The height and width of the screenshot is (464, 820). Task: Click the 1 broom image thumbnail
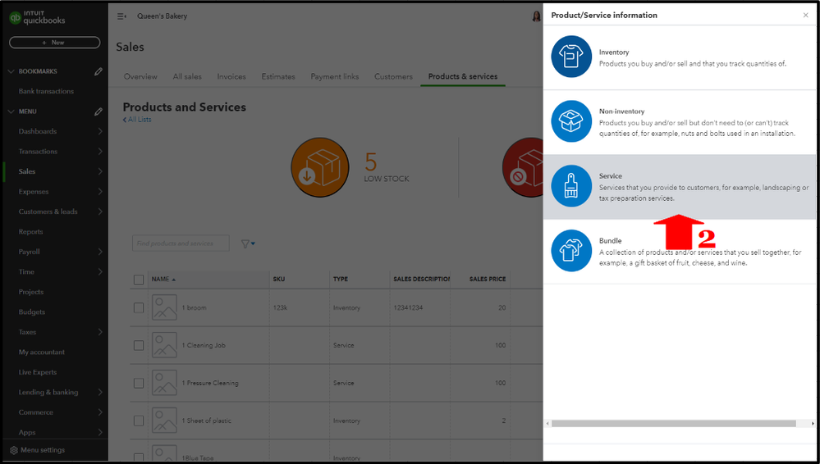click(164, 307)
